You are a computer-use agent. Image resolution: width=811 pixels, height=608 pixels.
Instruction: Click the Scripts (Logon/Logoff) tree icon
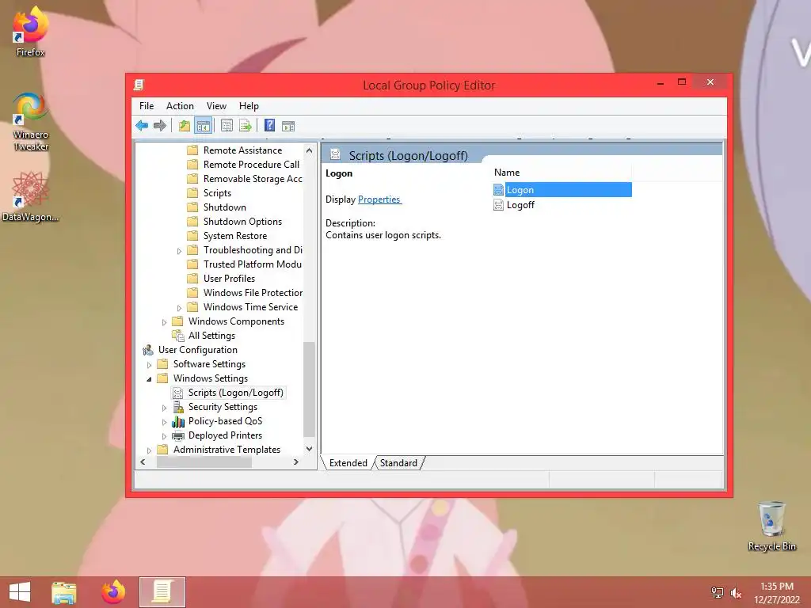(x=177, y=393)
